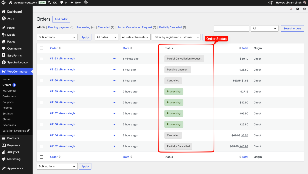Click the Partially Cancelled status badge

(x=178, y=146)
